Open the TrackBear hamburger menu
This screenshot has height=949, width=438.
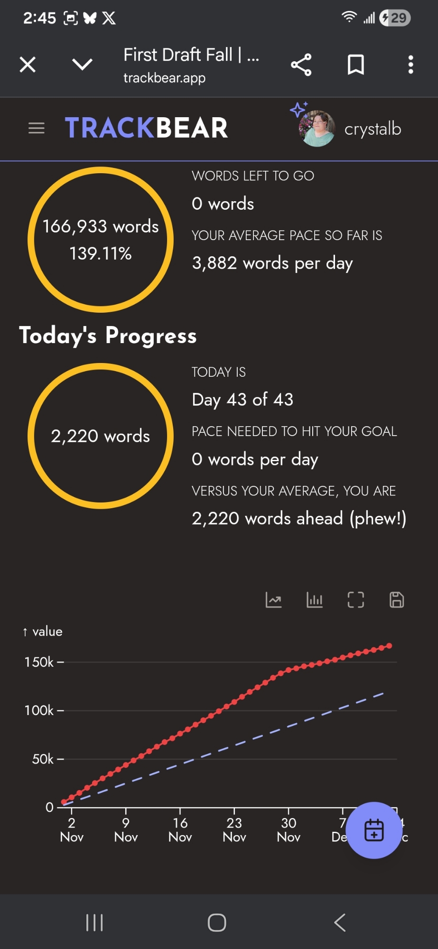37,128
